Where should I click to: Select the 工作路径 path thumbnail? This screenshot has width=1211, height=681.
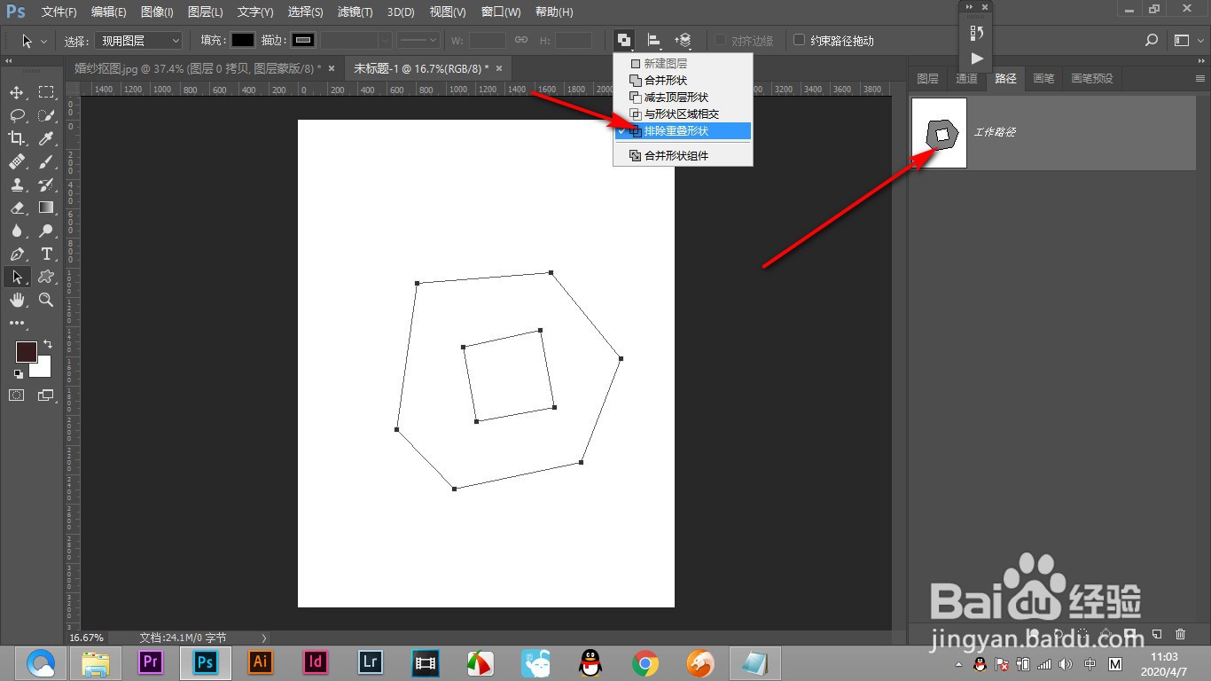point(939,133)
